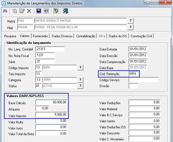Viewport: 173px width, 142px height.
Task: Click the Valor Desconto field
Action: click(144, 132)
